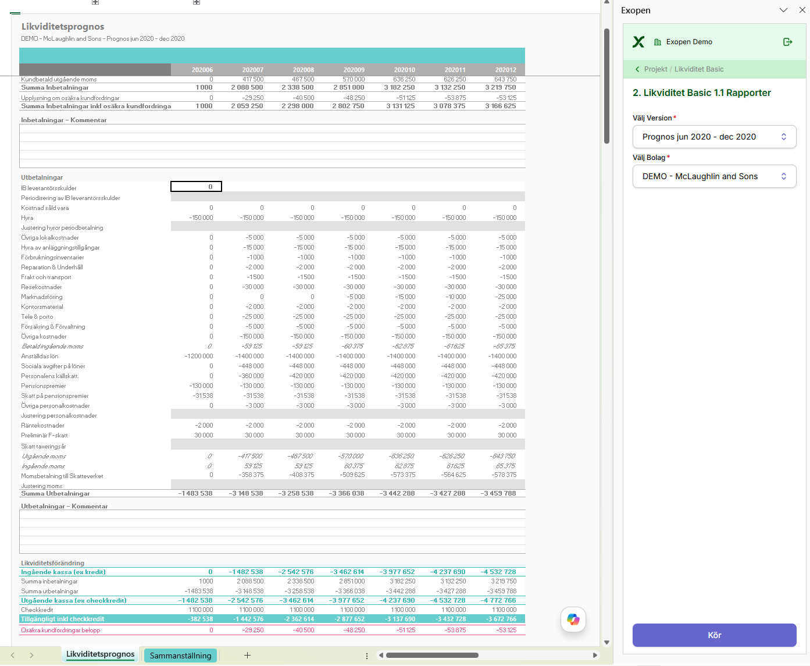Expand the second column group plus marker
The image size is (810, 666).
[x=197, y=2]
